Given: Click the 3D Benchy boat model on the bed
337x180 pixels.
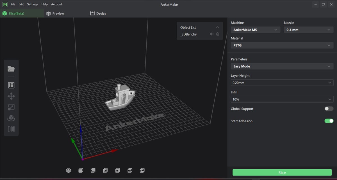Looking at the screenshot, I should pos(120,98).
